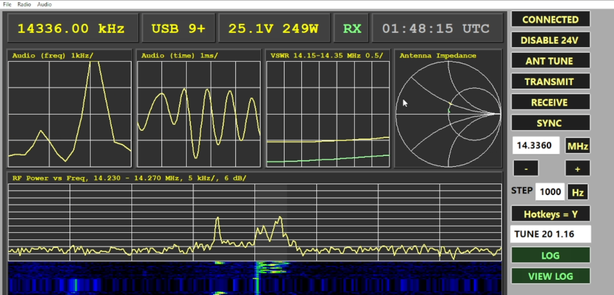This screenshot has height=295, width=614.
Task: Click the TRANSMIT button
Action: (x=550, y=82)
